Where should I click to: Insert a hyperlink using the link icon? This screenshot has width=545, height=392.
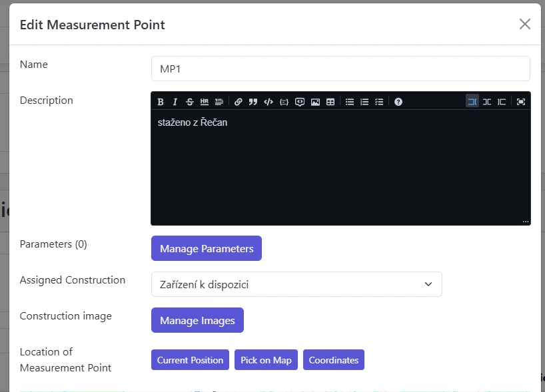pyautogui.click(x=237, y=101)
